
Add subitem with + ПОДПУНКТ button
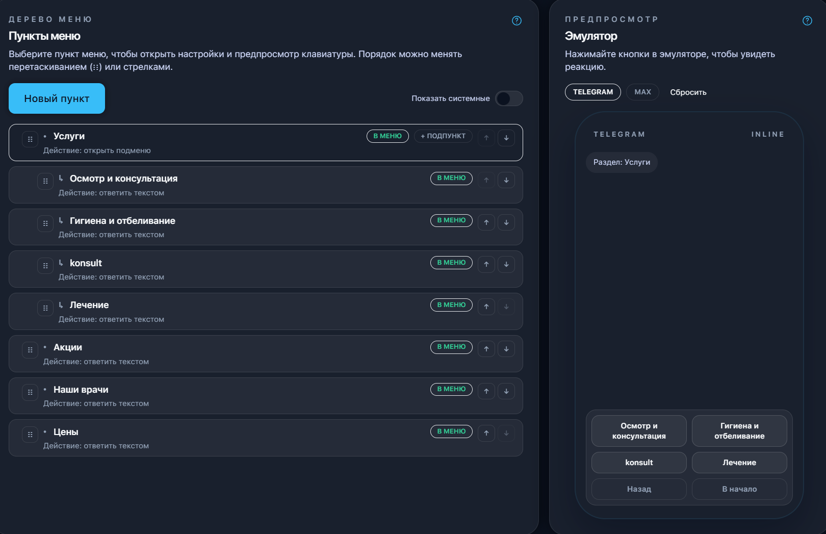click(443, 136)
